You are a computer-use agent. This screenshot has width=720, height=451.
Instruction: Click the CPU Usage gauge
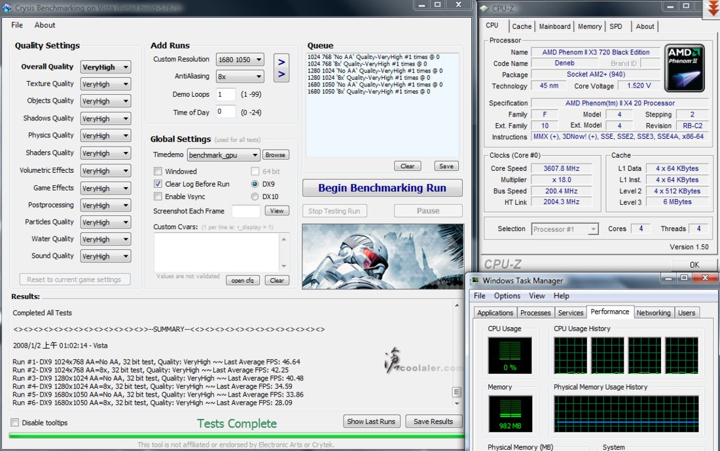coord(510,355)
